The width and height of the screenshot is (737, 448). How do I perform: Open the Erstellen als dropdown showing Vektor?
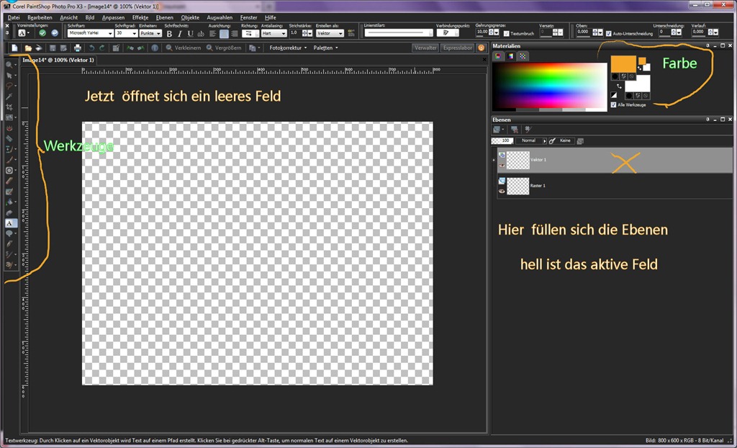point(330,33)
